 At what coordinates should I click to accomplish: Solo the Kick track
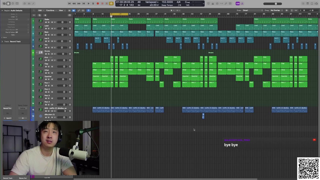(x=49, y=60)
